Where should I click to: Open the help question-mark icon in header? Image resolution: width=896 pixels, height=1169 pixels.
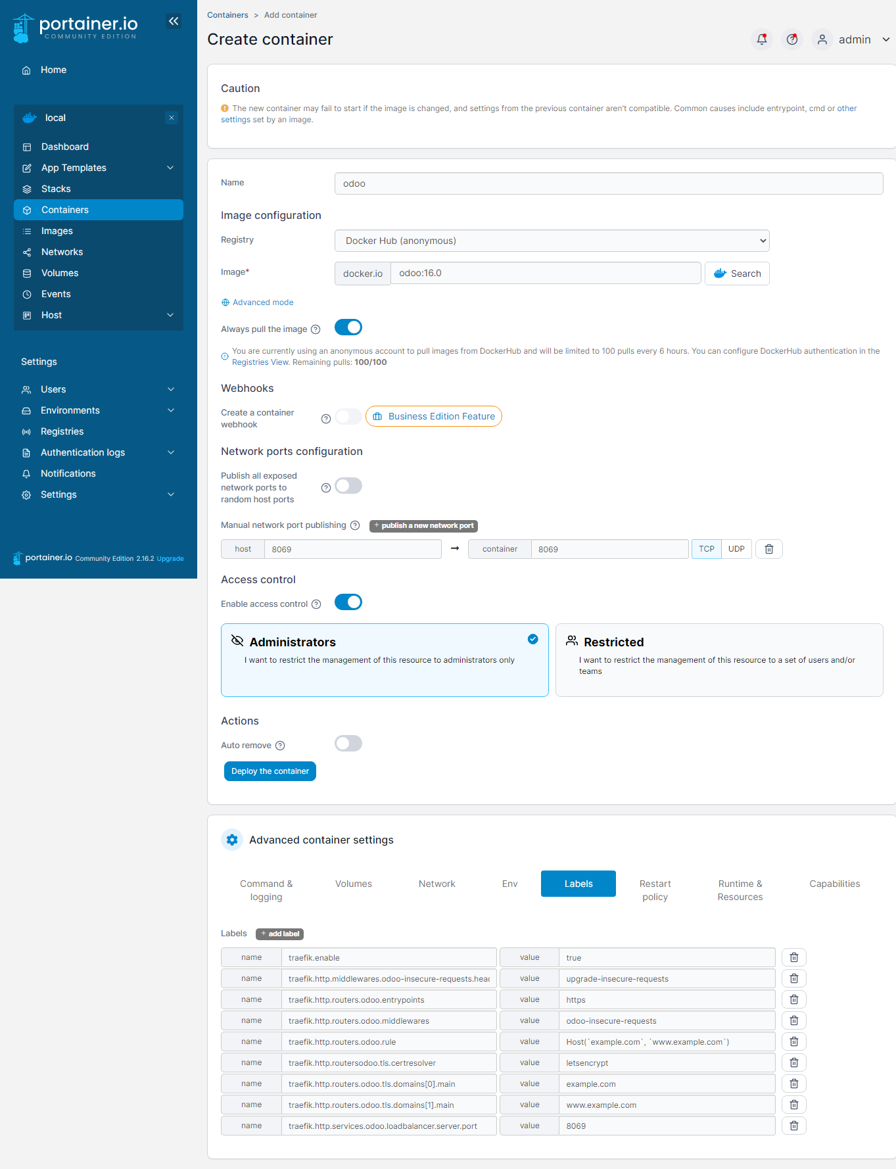coord(792,39)
